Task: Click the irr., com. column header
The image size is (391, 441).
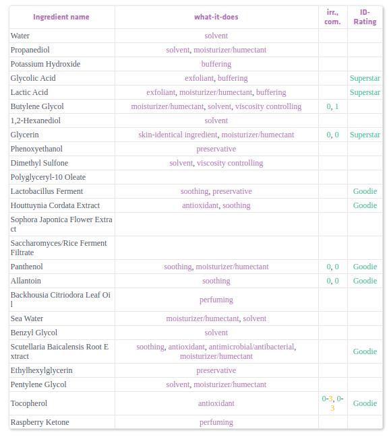Action: (x=332, y=17)
